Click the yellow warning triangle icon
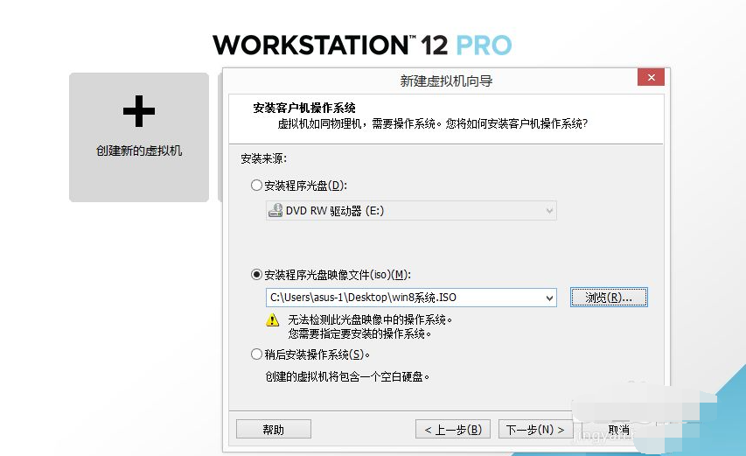Viewport: 746px width, 456px height. [273, 320]
